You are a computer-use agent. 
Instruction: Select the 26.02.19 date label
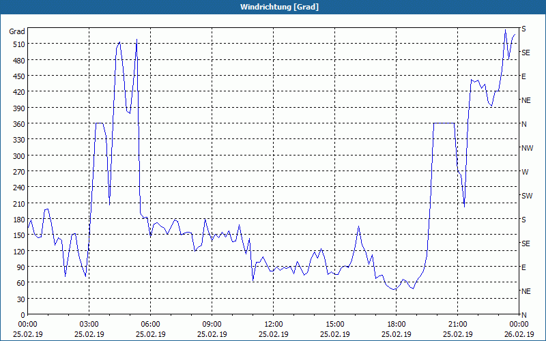(519, 334)
